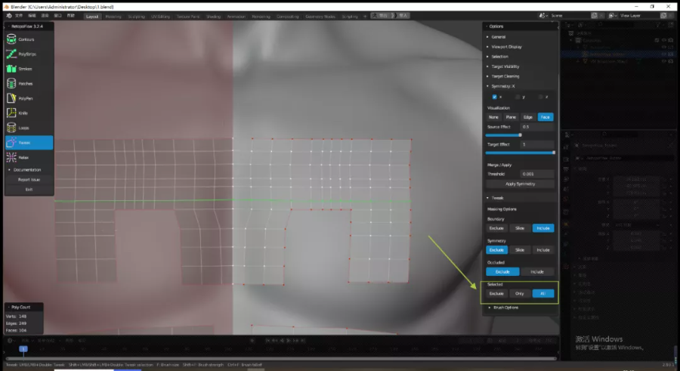This screenshot has height=371, width=680.
Task: Expand the Viewport Display section
Action: 506,47
